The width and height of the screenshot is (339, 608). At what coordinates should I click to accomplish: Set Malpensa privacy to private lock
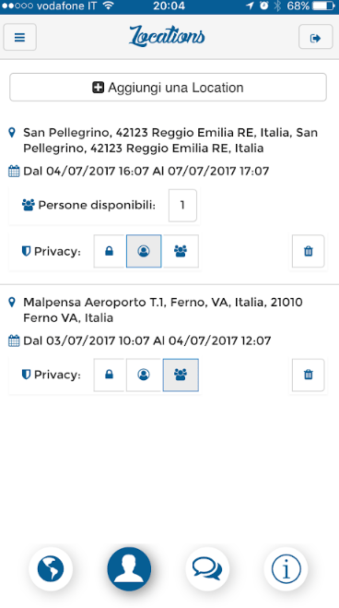(110, 375)
